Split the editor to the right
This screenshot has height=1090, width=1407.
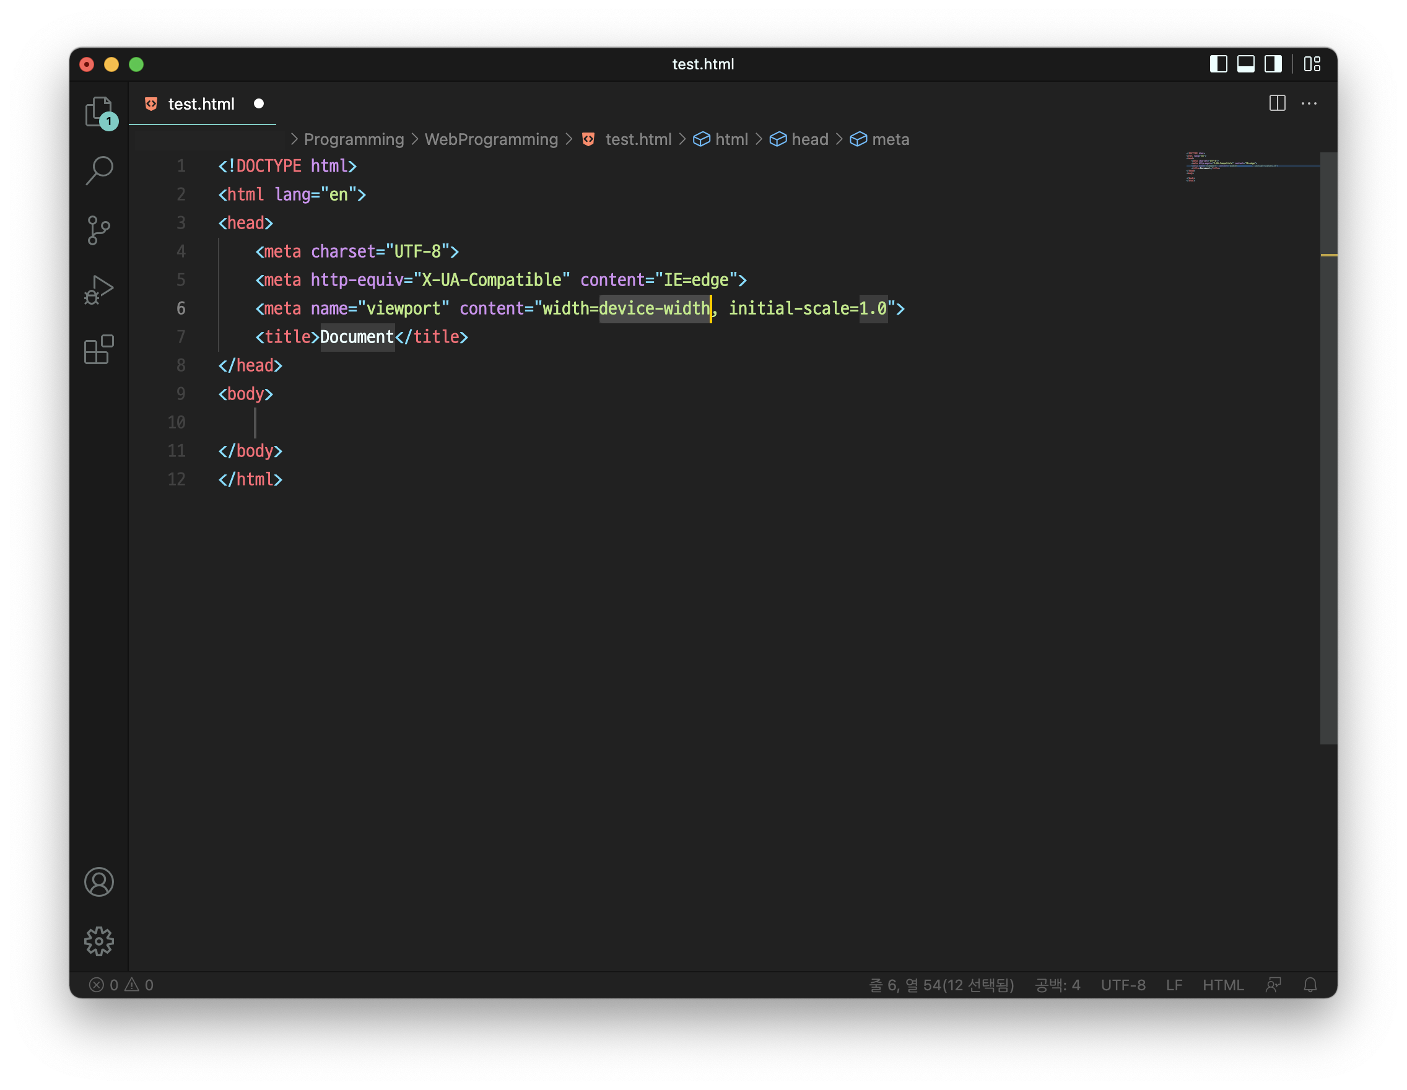(x=1277, y=103)
